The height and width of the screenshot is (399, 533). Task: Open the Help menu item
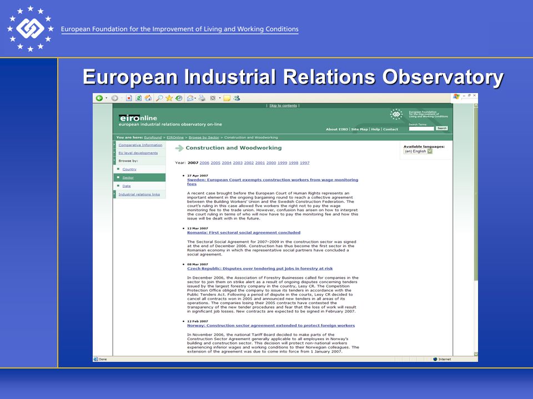375,129
